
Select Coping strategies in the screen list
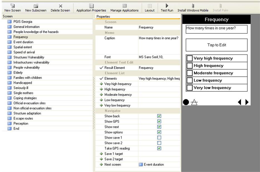click(25, 98)
